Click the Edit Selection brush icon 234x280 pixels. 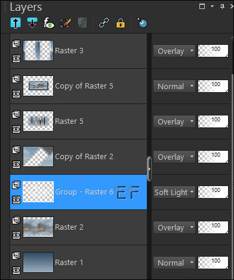tap(65, 23)
